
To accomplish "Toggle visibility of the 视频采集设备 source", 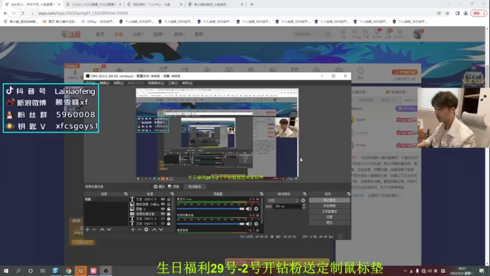I will pyautogui.click(x=163, y=213).
